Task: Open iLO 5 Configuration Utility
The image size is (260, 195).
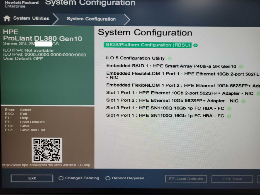Action: (135, 58)
